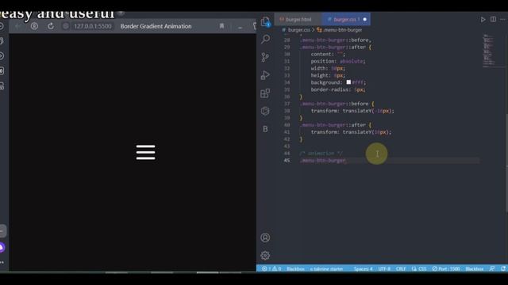Click the unsaved dot on burger.css tab
The image size is (508, 285).
click(x=365, y=19)
